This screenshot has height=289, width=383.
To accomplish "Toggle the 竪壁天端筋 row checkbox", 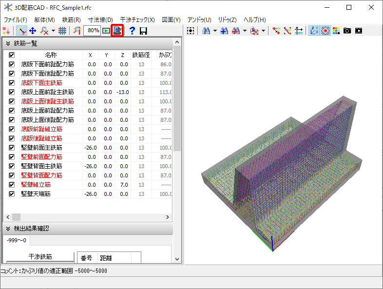I will tap(12, 194).
